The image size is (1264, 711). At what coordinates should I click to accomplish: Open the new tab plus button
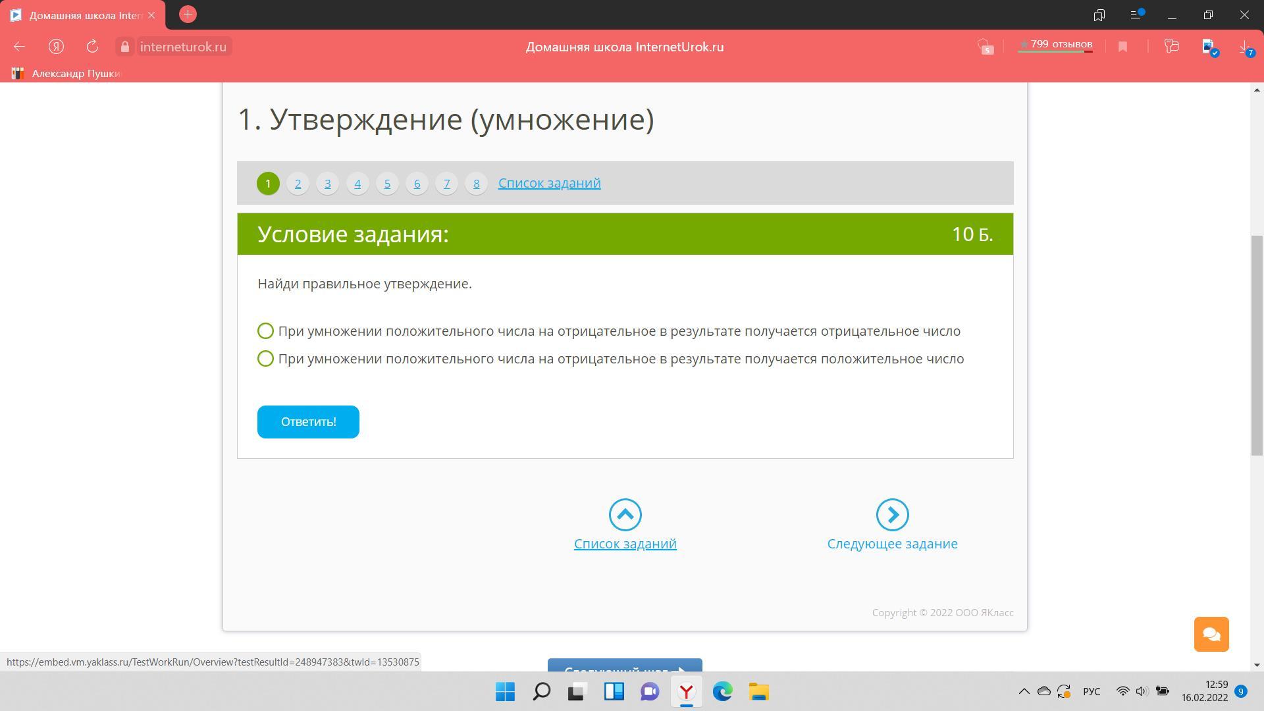click(188, 14)
